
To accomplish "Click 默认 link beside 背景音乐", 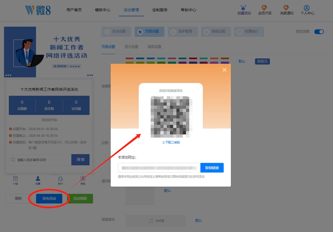I will [x=198, y=221].
